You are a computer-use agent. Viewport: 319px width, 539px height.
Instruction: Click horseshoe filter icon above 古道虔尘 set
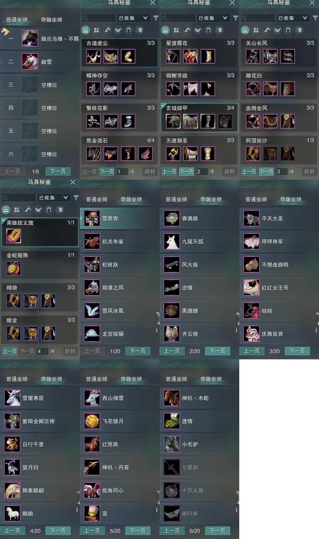click(x=128, y=30)
